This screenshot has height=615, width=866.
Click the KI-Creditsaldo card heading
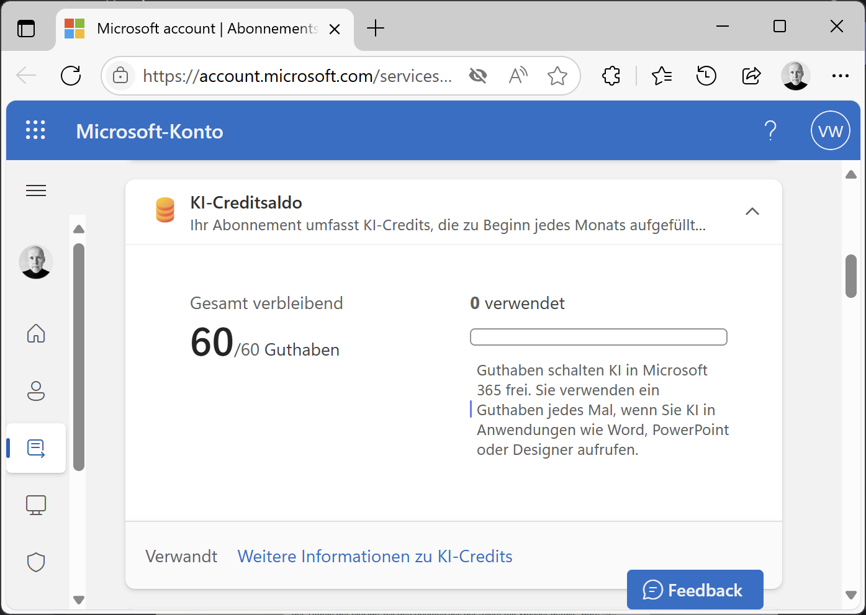pyautogui.click(x=246, y=203)
